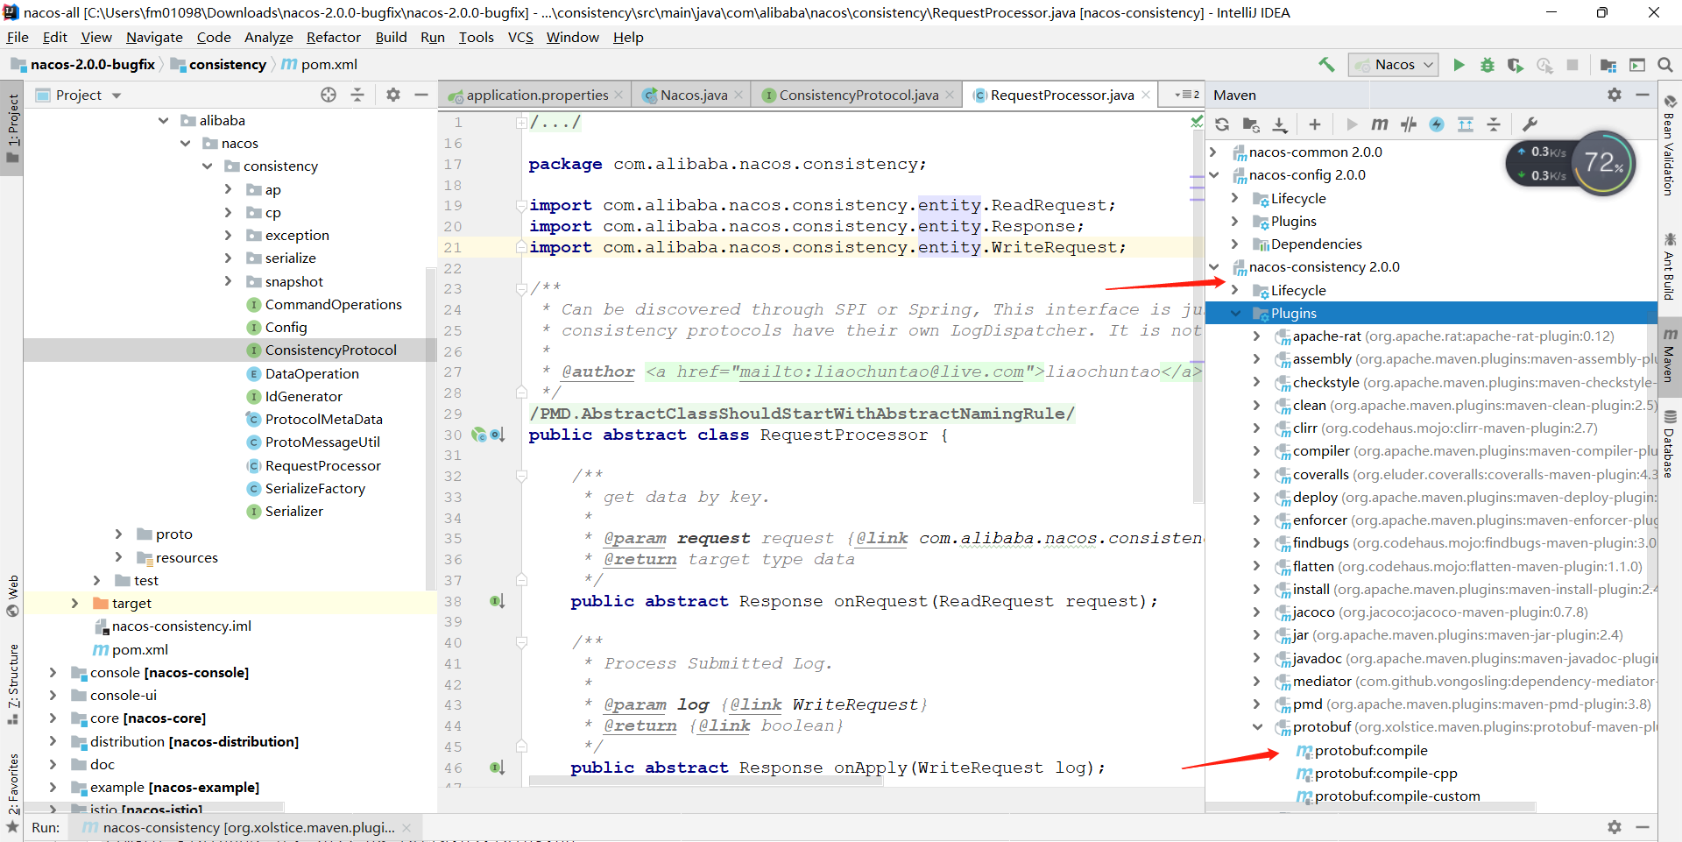Close the nacos-consistency Run tab
The width and height of the screenshot is (1682, 842).
(406, 827)
